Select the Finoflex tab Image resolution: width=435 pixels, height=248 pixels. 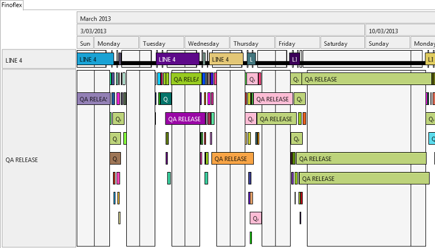pyautogui.click(x=12, y=4)
